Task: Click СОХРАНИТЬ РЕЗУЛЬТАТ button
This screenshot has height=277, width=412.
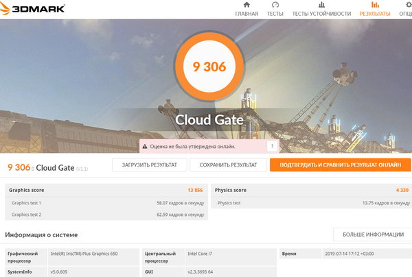Action: [228, 165]
